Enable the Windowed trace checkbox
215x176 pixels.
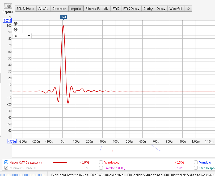(x=101, y=162)
